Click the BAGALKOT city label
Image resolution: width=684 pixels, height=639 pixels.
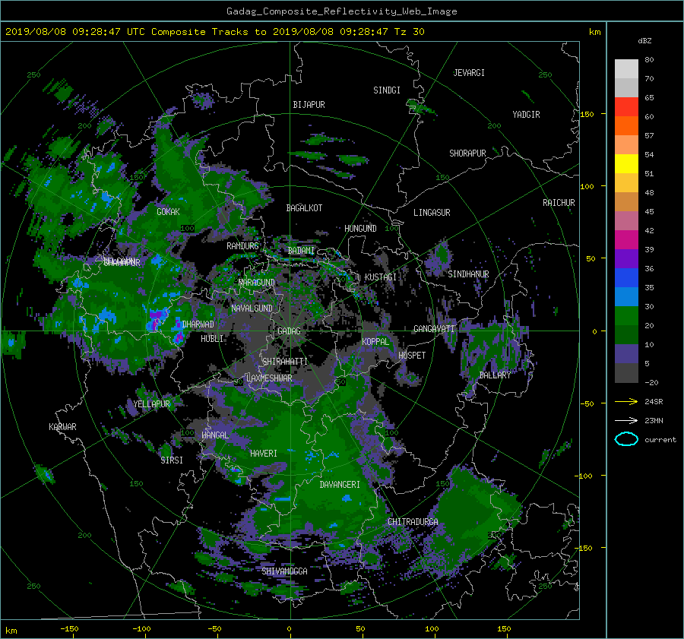point(304,208)
